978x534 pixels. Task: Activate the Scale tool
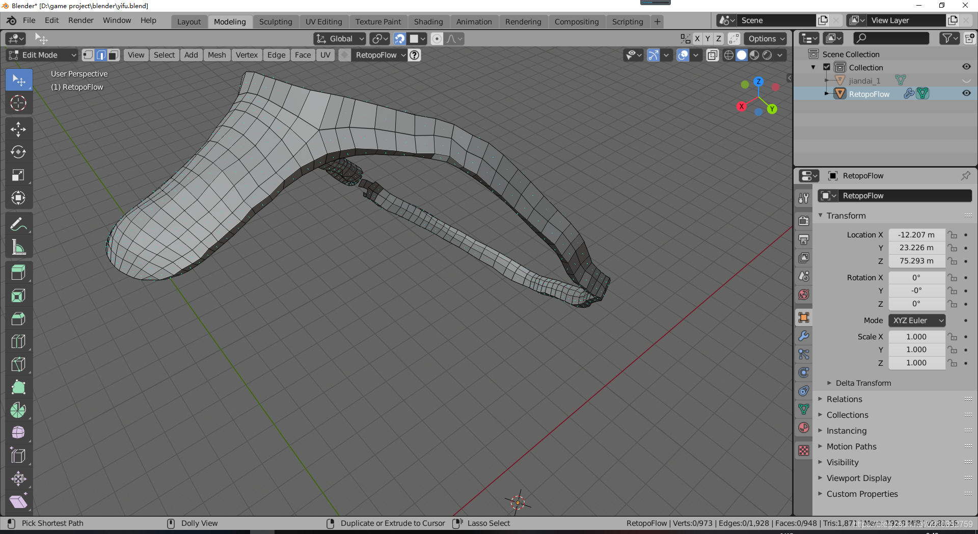tap(18, 175)
